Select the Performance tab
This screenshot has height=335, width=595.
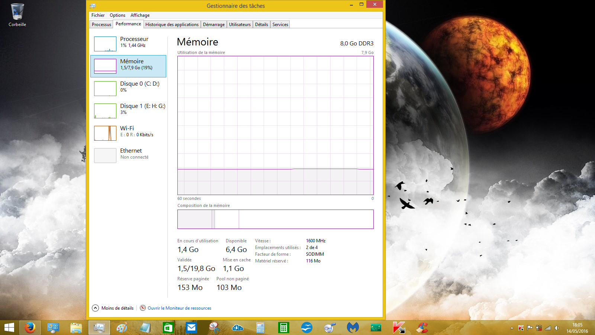tap(128, 24)
